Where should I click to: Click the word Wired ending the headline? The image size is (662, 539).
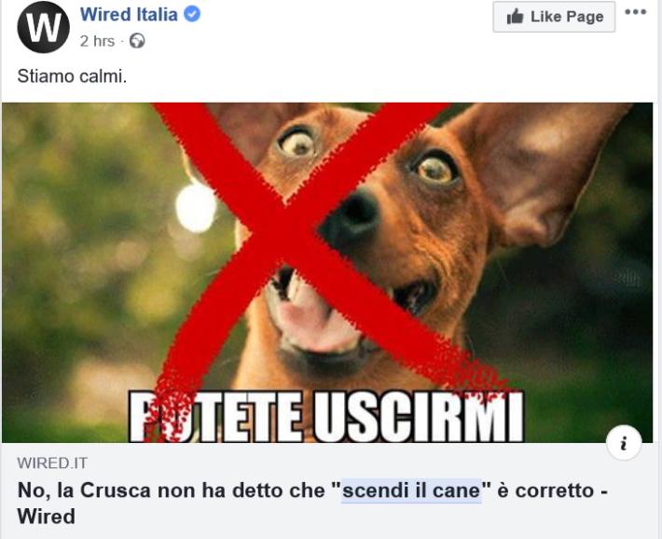coord(46,517)
